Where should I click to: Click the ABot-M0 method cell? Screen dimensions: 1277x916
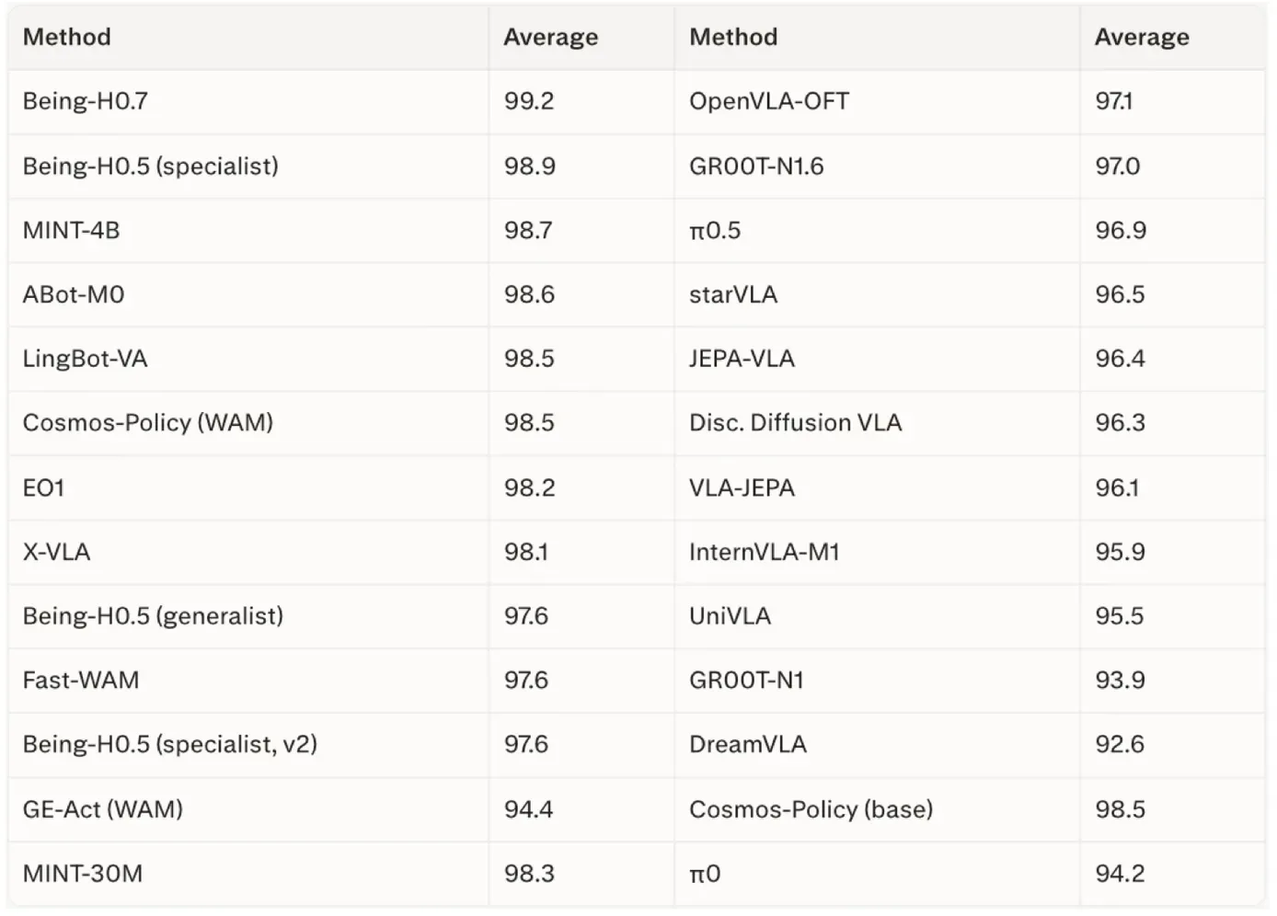coord(248,294)
